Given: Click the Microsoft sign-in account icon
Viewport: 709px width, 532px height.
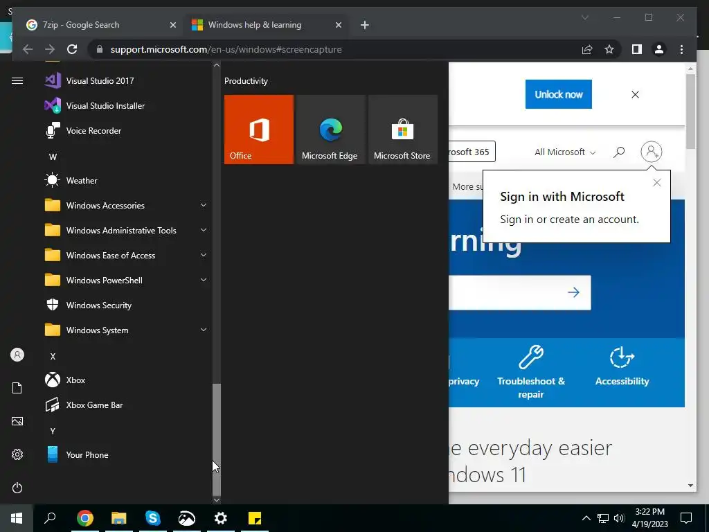Looking at the screenshot, I should pos(651,152).
